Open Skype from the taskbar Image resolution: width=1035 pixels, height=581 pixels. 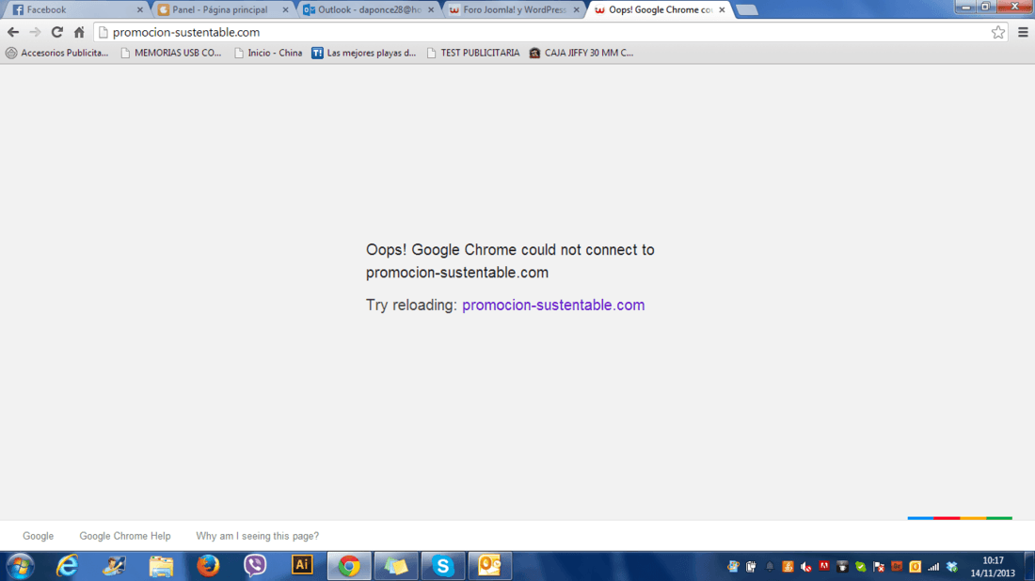coord(443,566)
